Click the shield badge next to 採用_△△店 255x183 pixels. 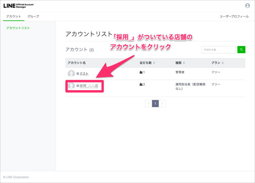[78, 86]
